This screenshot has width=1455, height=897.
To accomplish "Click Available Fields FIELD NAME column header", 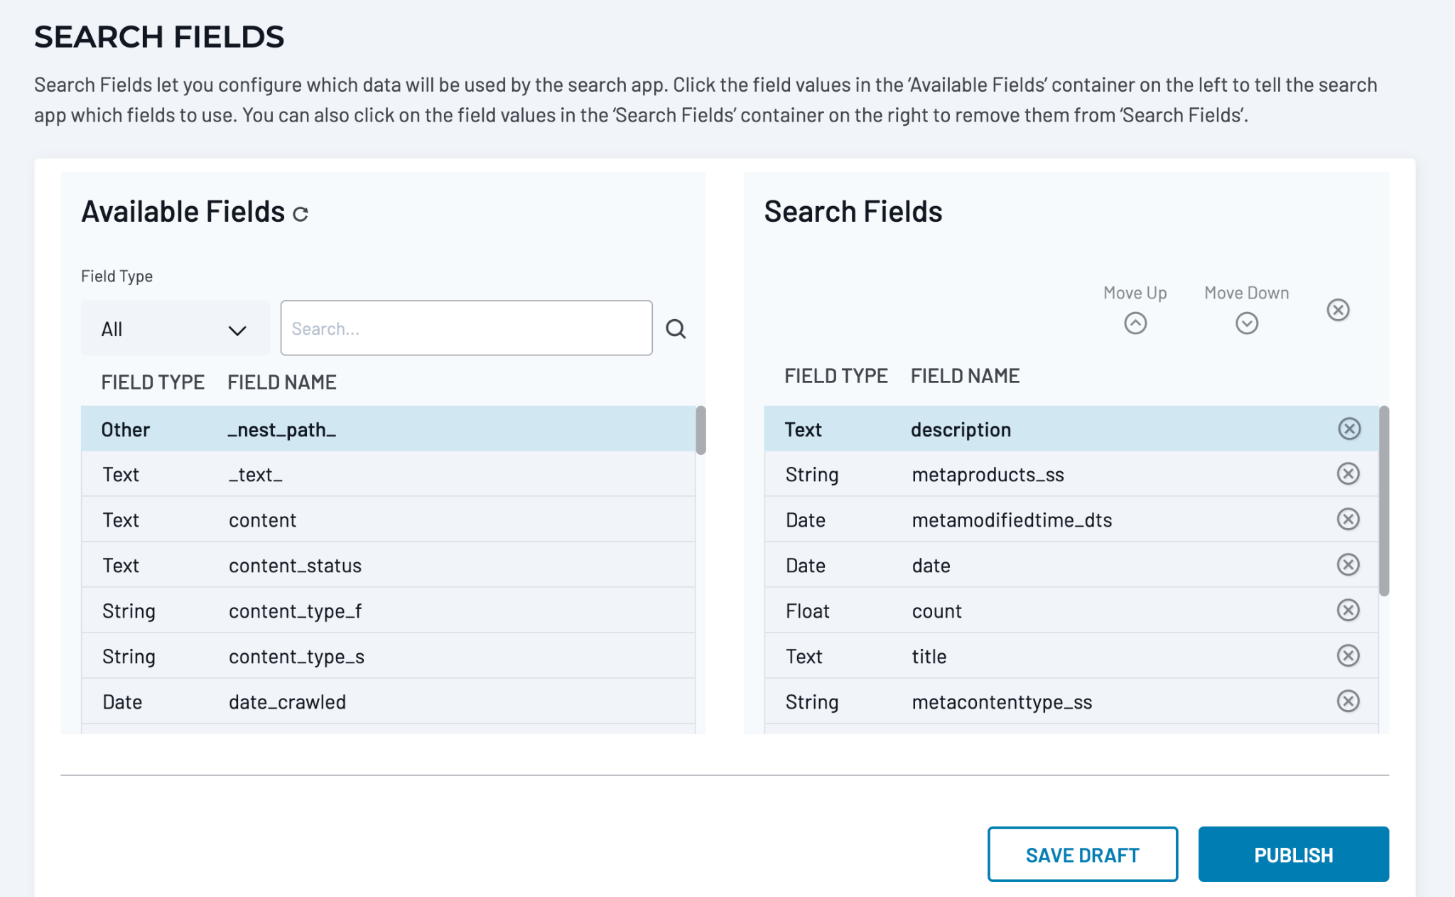I will coord(282,382).
